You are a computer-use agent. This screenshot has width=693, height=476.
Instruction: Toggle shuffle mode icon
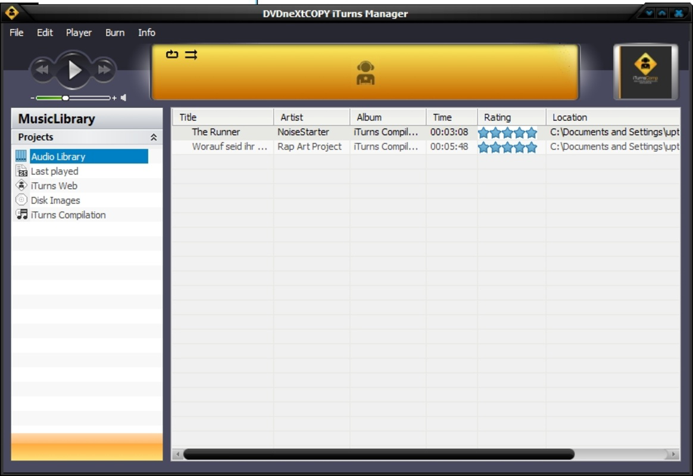tap(191, 55)
